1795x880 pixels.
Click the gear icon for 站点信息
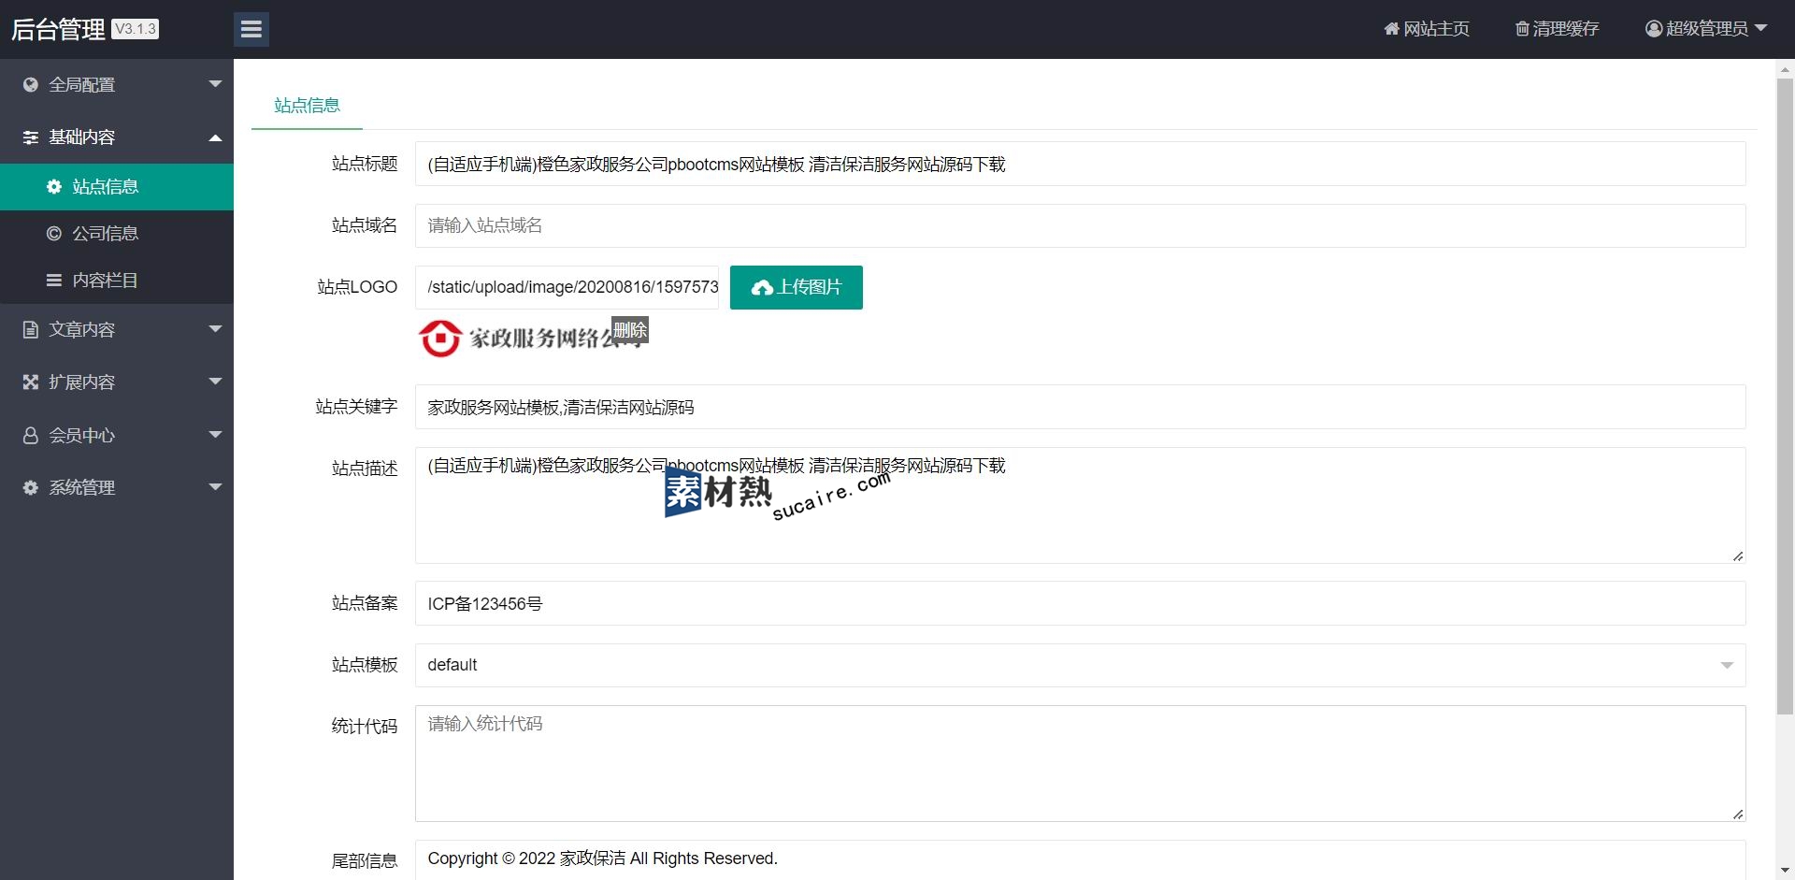[54, 187]
